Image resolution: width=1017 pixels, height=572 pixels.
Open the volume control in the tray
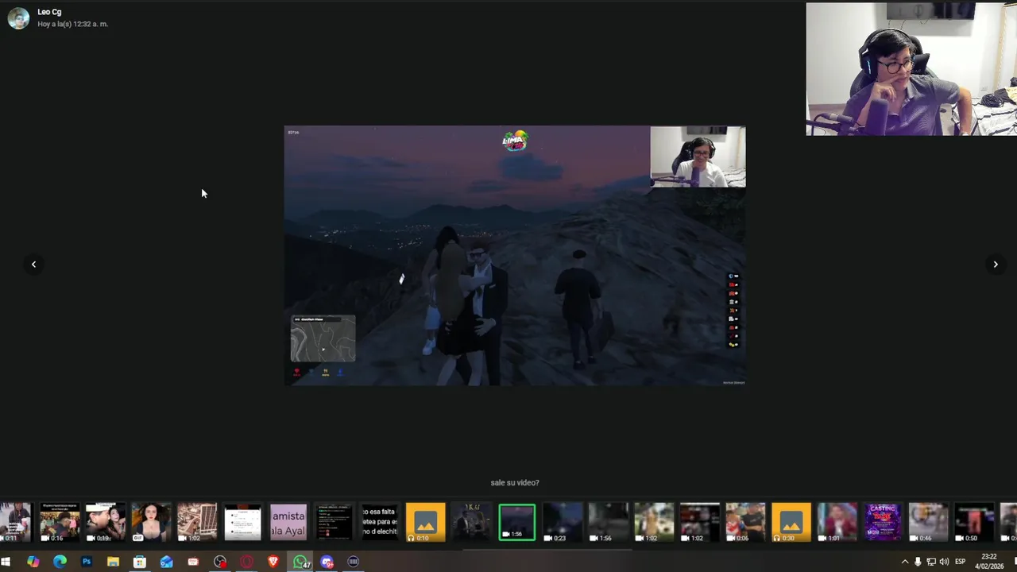[x=944, y=562]
